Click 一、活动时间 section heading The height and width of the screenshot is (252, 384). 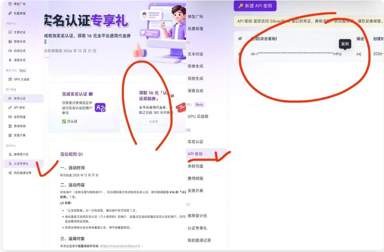point(72,168)
